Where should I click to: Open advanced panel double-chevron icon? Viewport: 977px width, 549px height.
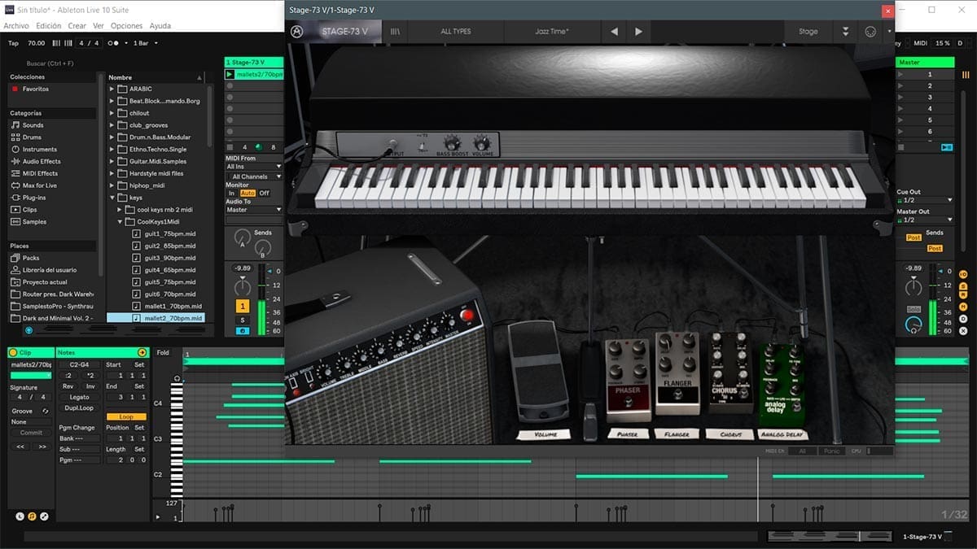(845, 32)
